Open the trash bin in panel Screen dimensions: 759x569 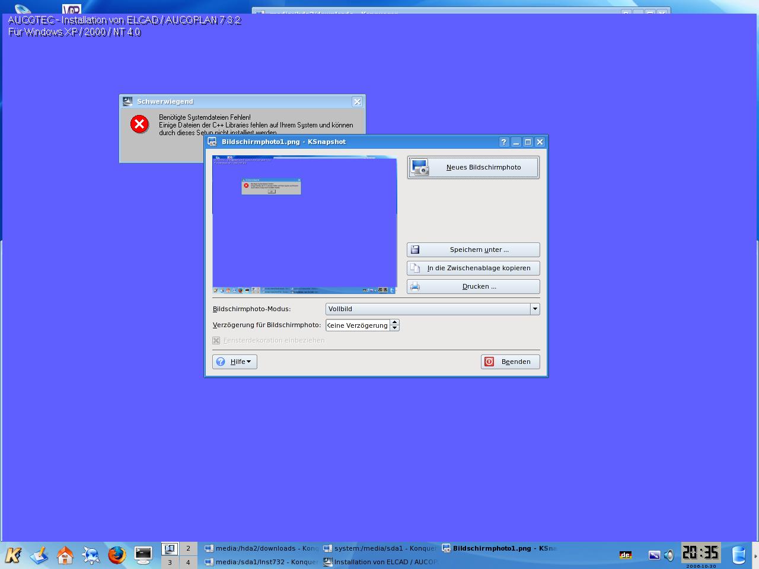[x=738, y=555]
